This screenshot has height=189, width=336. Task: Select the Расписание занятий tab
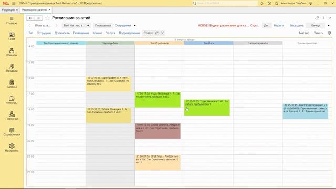coord(34,10)
